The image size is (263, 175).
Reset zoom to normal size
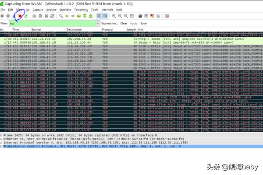[x=126, y=16]
